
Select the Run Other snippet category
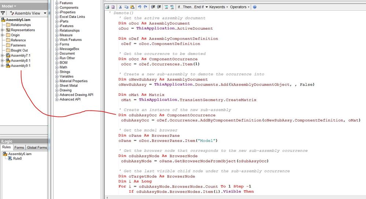(67, 58)
